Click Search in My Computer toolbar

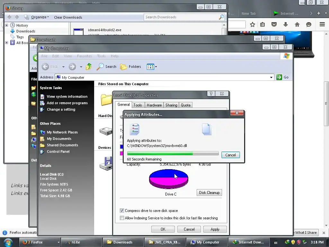click(106, 67)
